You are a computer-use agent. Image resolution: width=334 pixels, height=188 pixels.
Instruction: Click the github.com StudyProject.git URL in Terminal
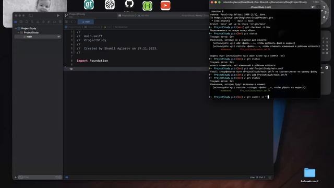[243, 18]
